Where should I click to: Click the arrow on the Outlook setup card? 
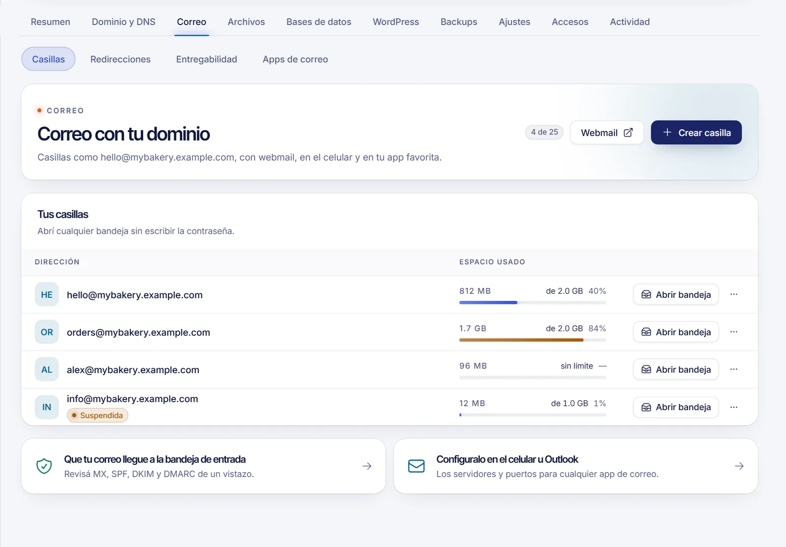(739, 466)
